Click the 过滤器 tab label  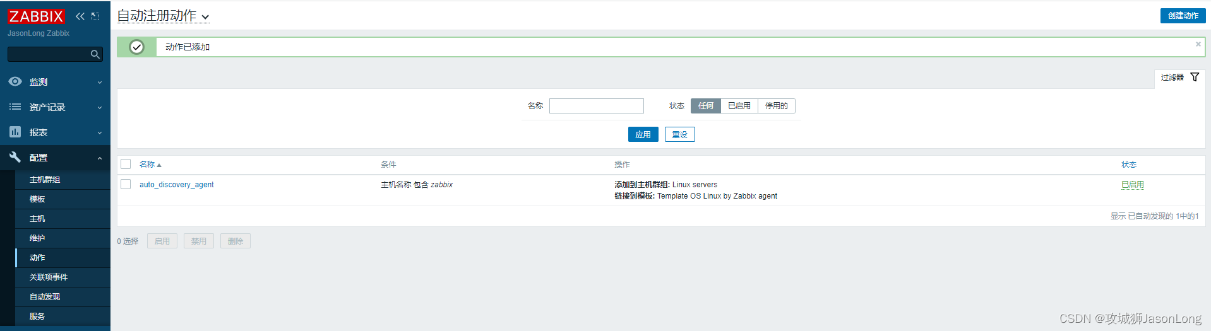[x=1172, y=78]
